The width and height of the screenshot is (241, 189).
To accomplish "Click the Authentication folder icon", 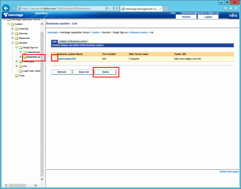I will (25, 52).
